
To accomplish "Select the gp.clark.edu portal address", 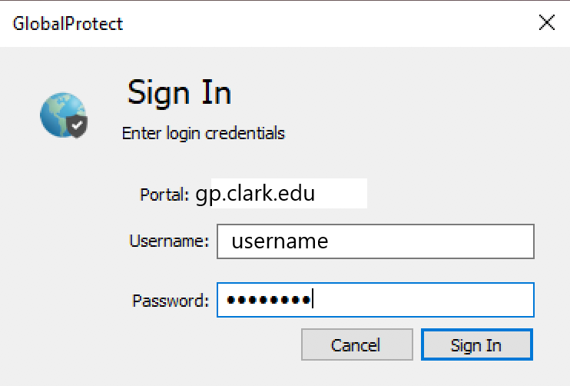I will tap(255, 194).
